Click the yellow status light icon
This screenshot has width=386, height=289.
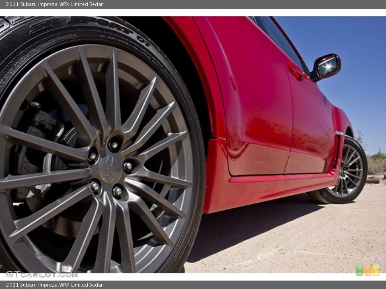(376, 270)
